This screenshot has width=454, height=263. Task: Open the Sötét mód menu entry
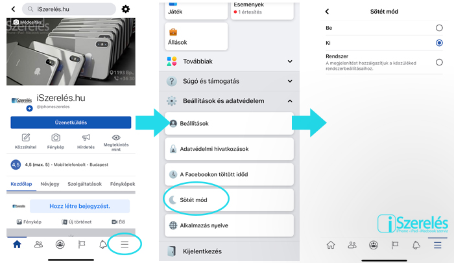230,200
